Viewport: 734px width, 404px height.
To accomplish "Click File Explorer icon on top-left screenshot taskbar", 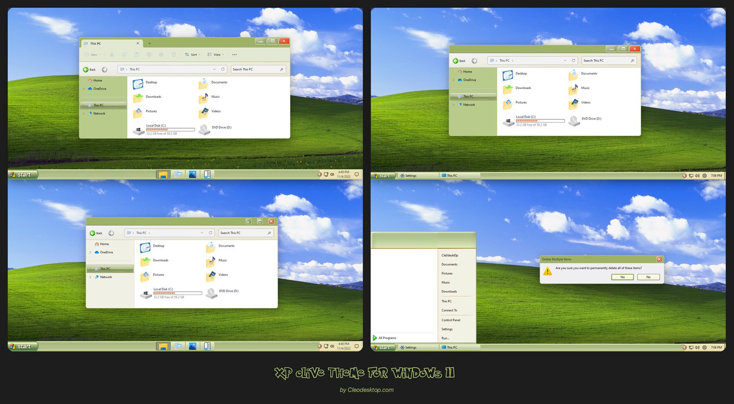I will tap(163, 174).
